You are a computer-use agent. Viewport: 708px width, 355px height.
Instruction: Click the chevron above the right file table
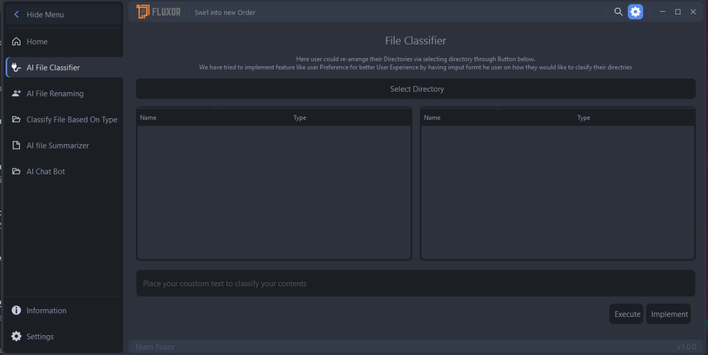pyautogui.click(x=499, y=109)
